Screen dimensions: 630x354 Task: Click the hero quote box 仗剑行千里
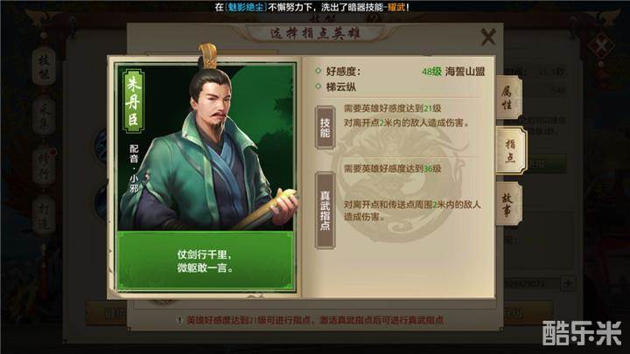tap(206, 260)
